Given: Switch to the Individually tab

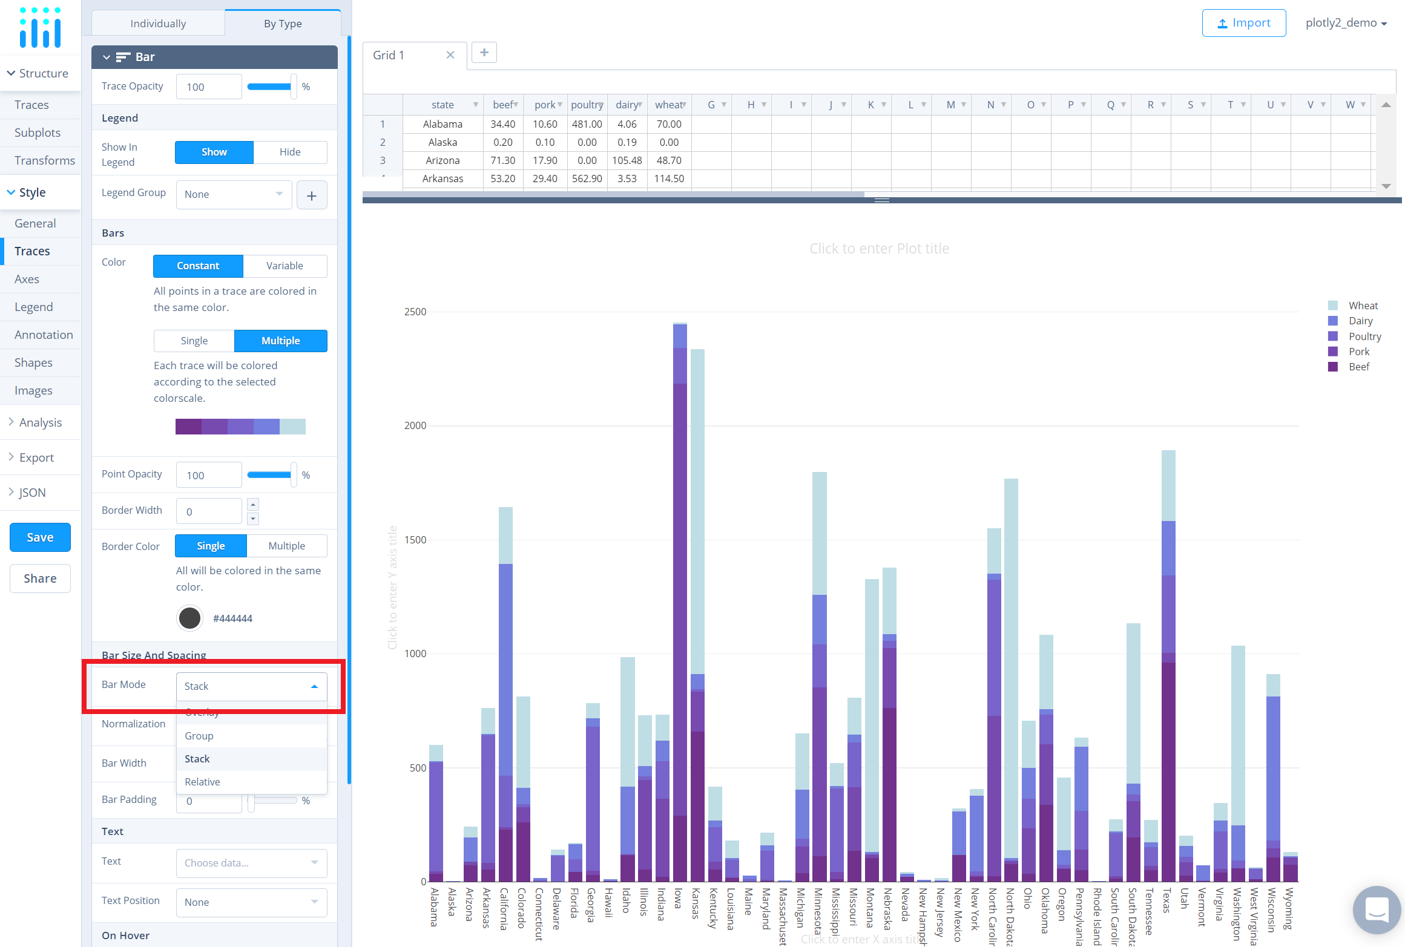Looking at the screenshot, I should point(158,24).
